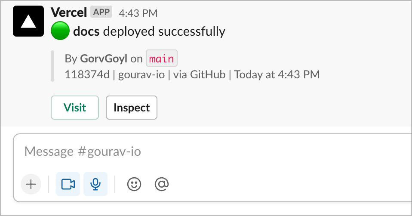Click the Today at 4:43 PM text
Screen dimensions: 412x216
277,74
